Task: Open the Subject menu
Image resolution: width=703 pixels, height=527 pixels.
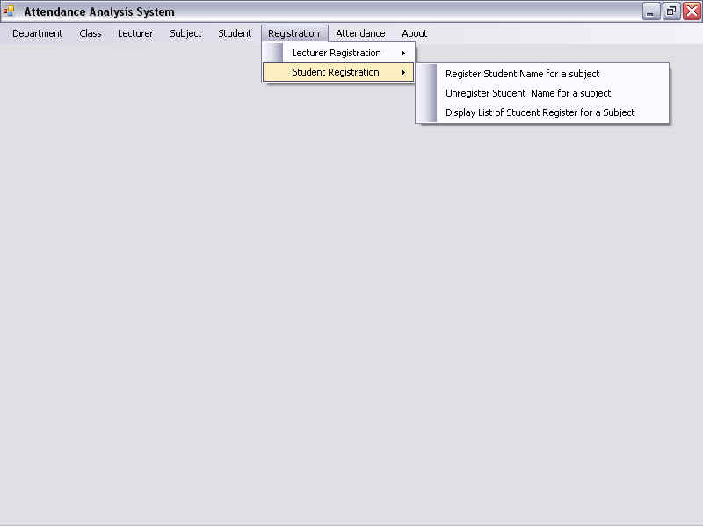Action: (185, 33)
